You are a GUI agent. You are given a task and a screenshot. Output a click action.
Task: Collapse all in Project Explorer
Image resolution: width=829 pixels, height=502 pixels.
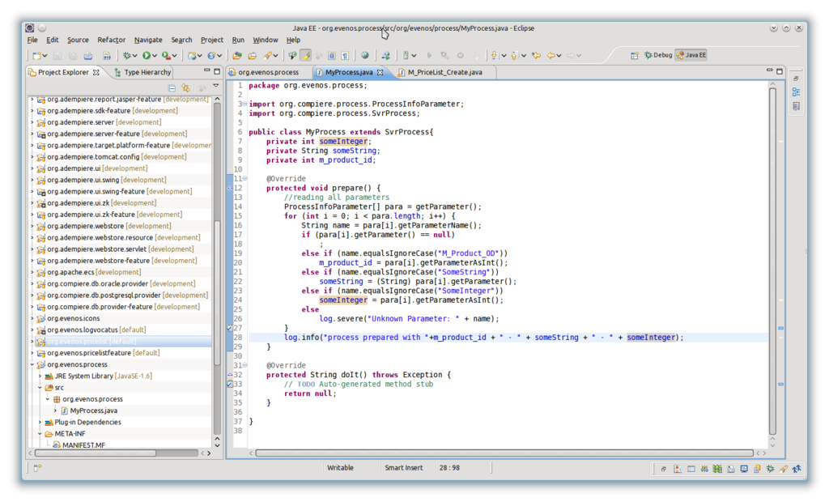(x=172, y=87)
